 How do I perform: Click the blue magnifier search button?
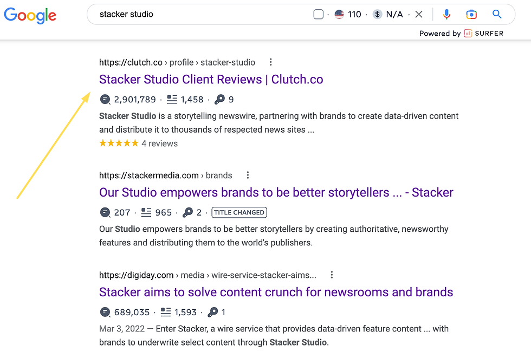point(497,14)
